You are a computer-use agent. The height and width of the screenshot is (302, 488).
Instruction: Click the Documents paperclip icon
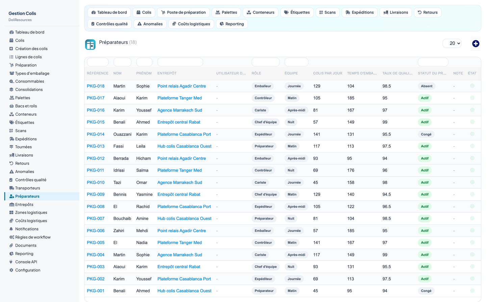[11, 246]
